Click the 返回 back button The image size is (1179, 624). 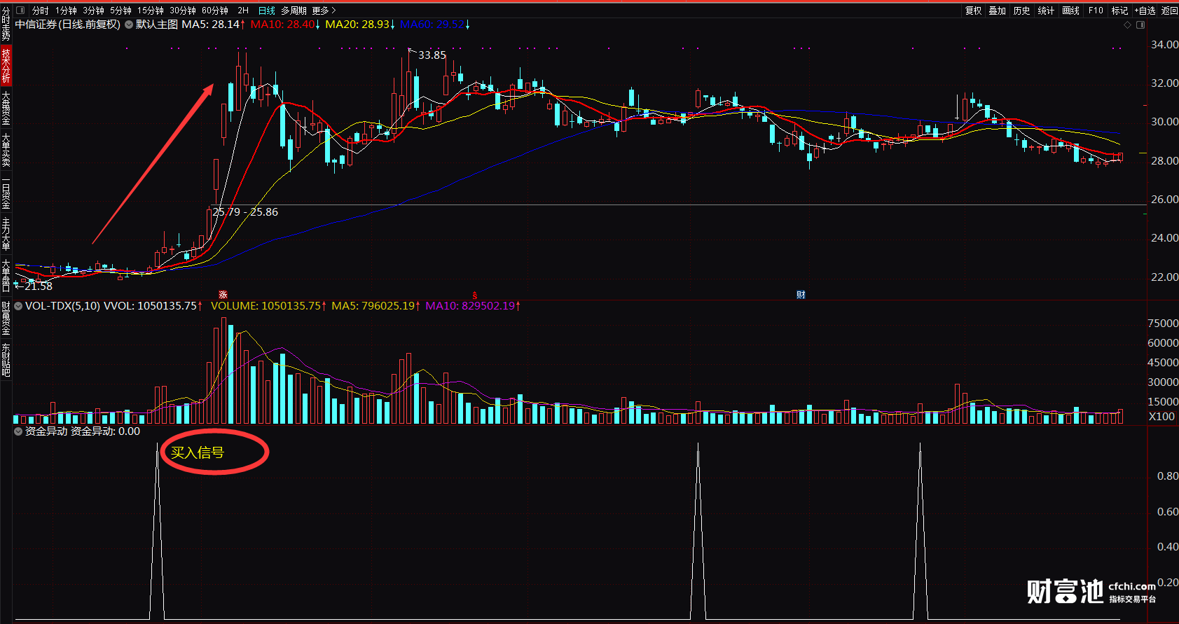point(1169,11)
